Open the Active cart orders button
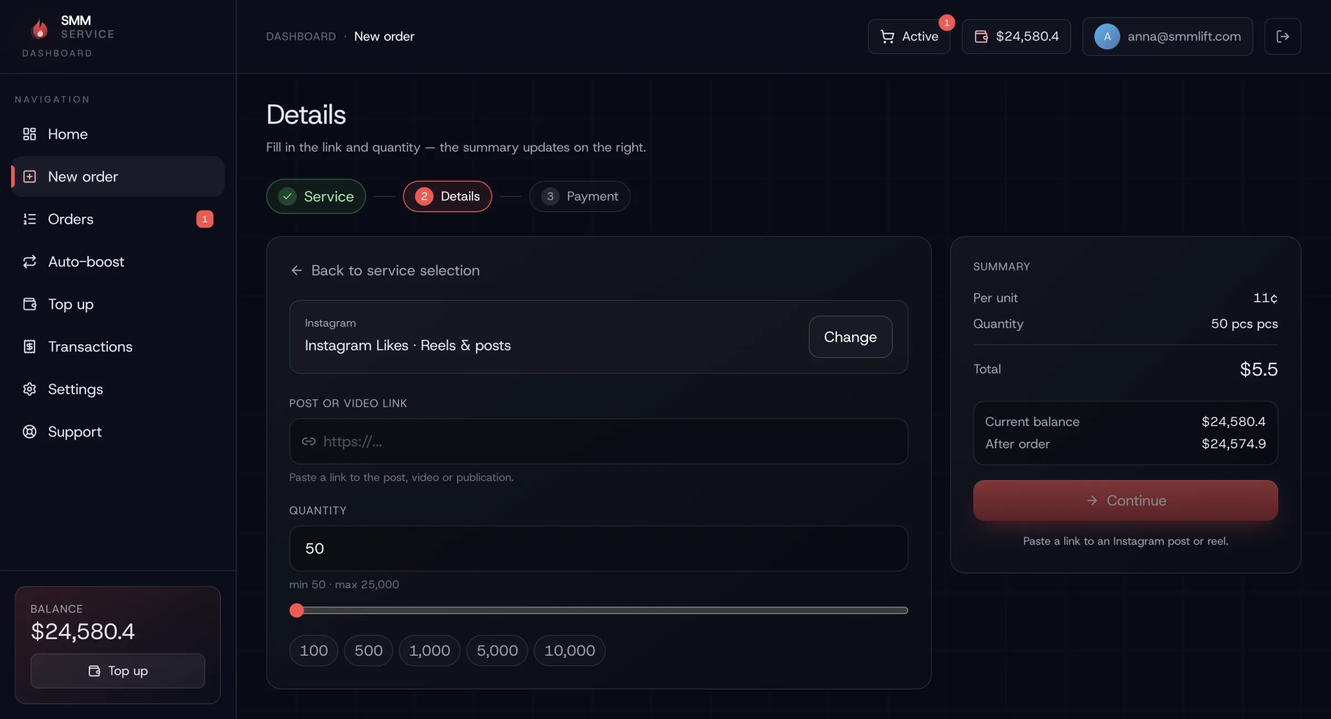 (909, 37)
